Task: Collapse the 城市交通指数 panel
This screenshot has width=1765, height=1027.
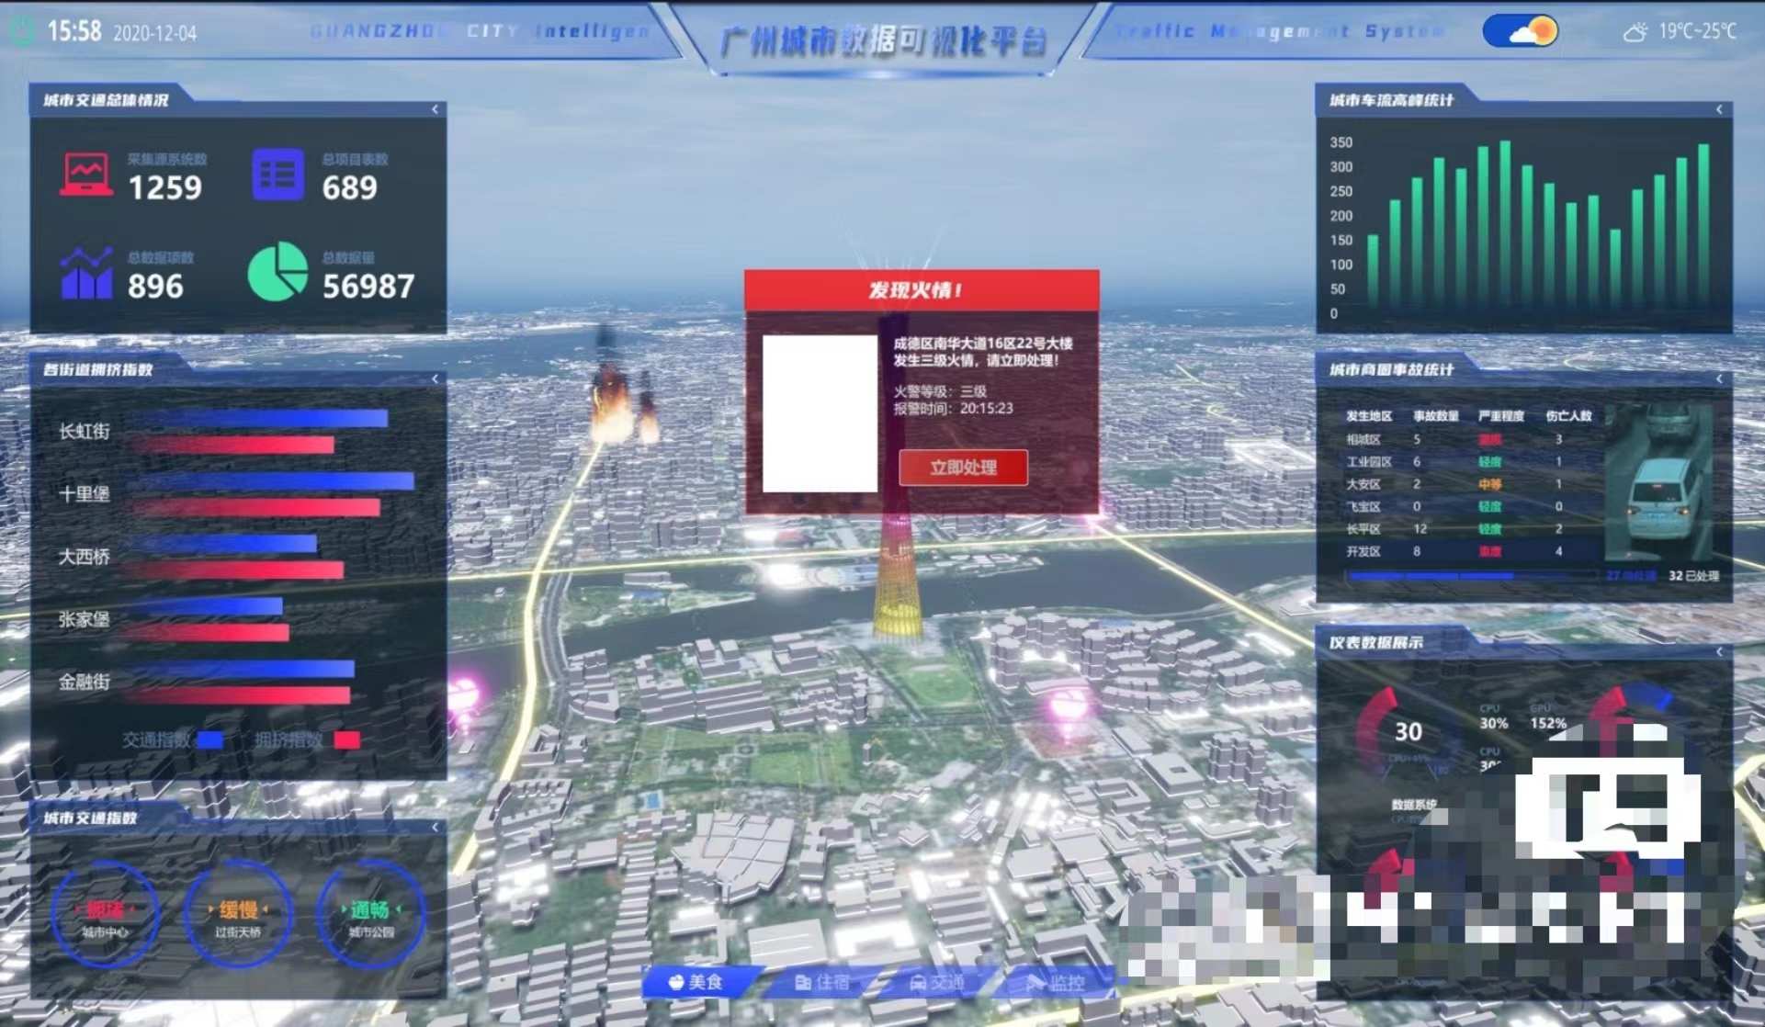Action: click(x=435, y=827)
